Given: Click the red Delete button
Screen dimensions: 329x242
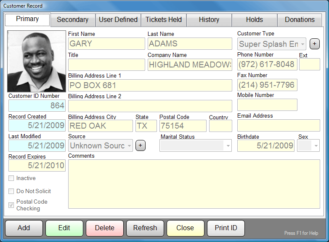Looking at the screenshot, I should 105,228.
